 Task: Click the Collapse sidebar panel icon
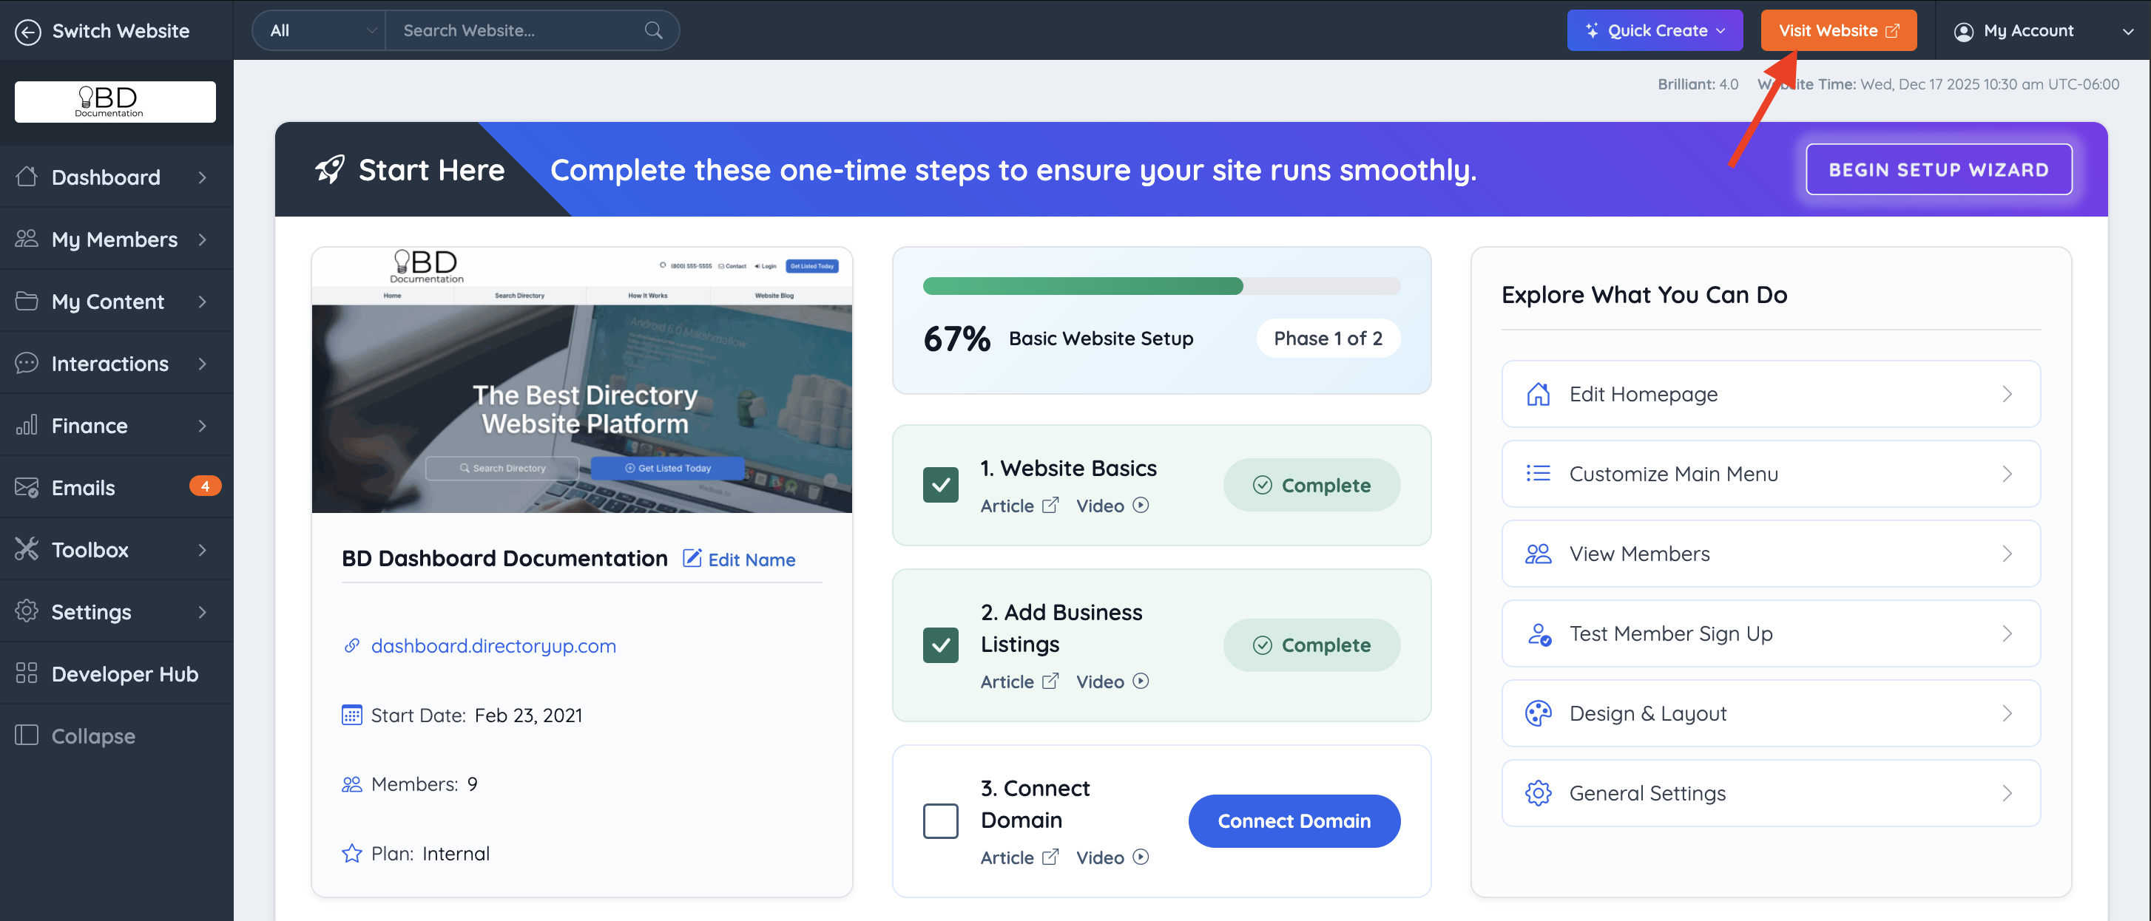point(27,735)
